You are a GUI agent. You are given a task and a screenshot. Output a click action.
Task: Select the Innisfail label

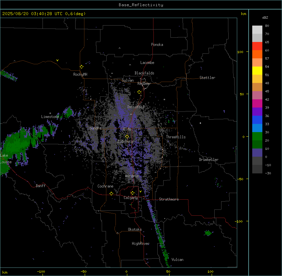click(136, 107)
